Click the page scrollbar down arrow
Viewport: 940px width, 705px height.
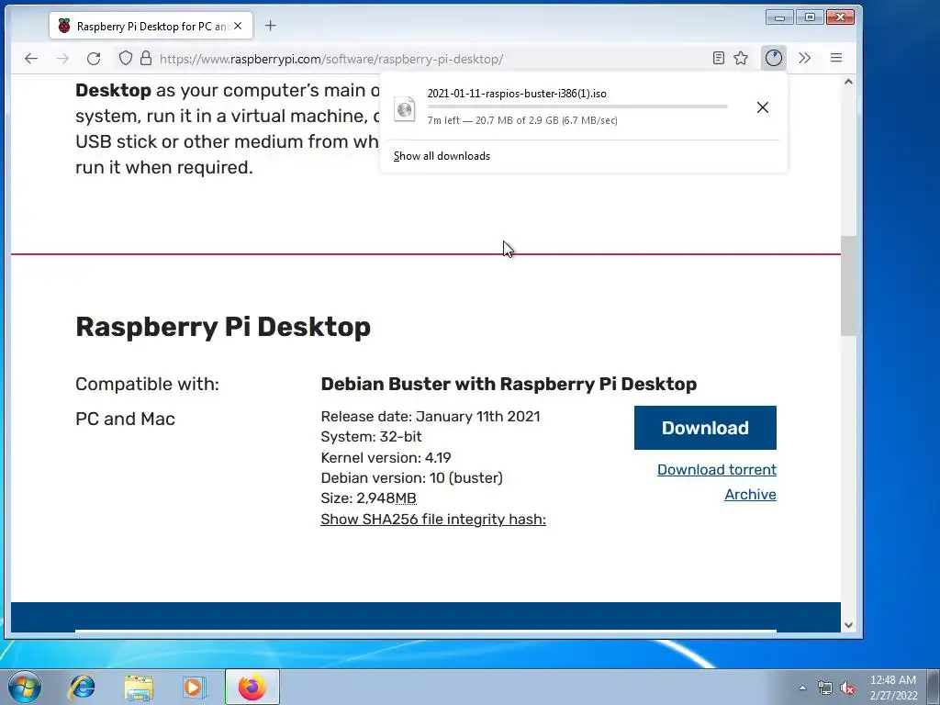(848, 624)
